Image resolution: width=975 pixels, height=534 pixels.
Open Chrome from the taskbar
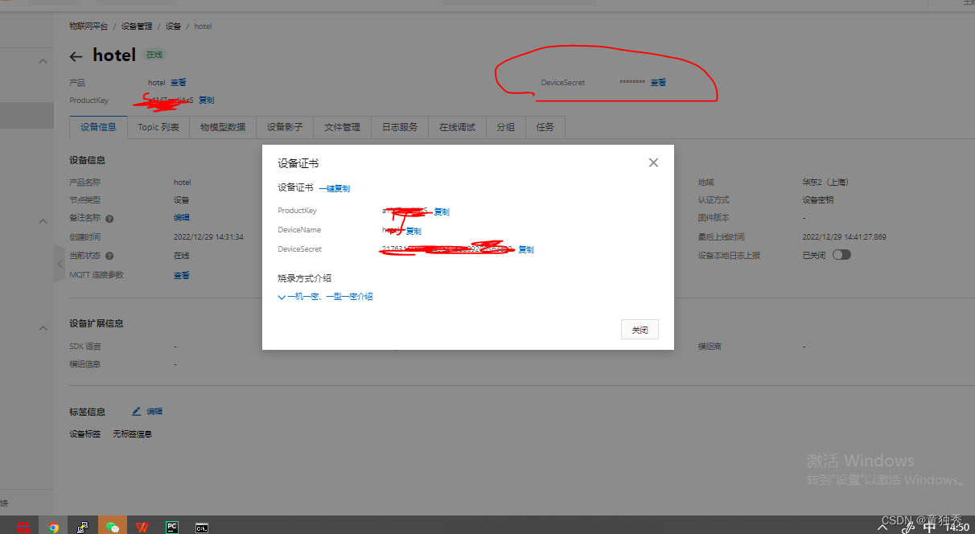53,527
